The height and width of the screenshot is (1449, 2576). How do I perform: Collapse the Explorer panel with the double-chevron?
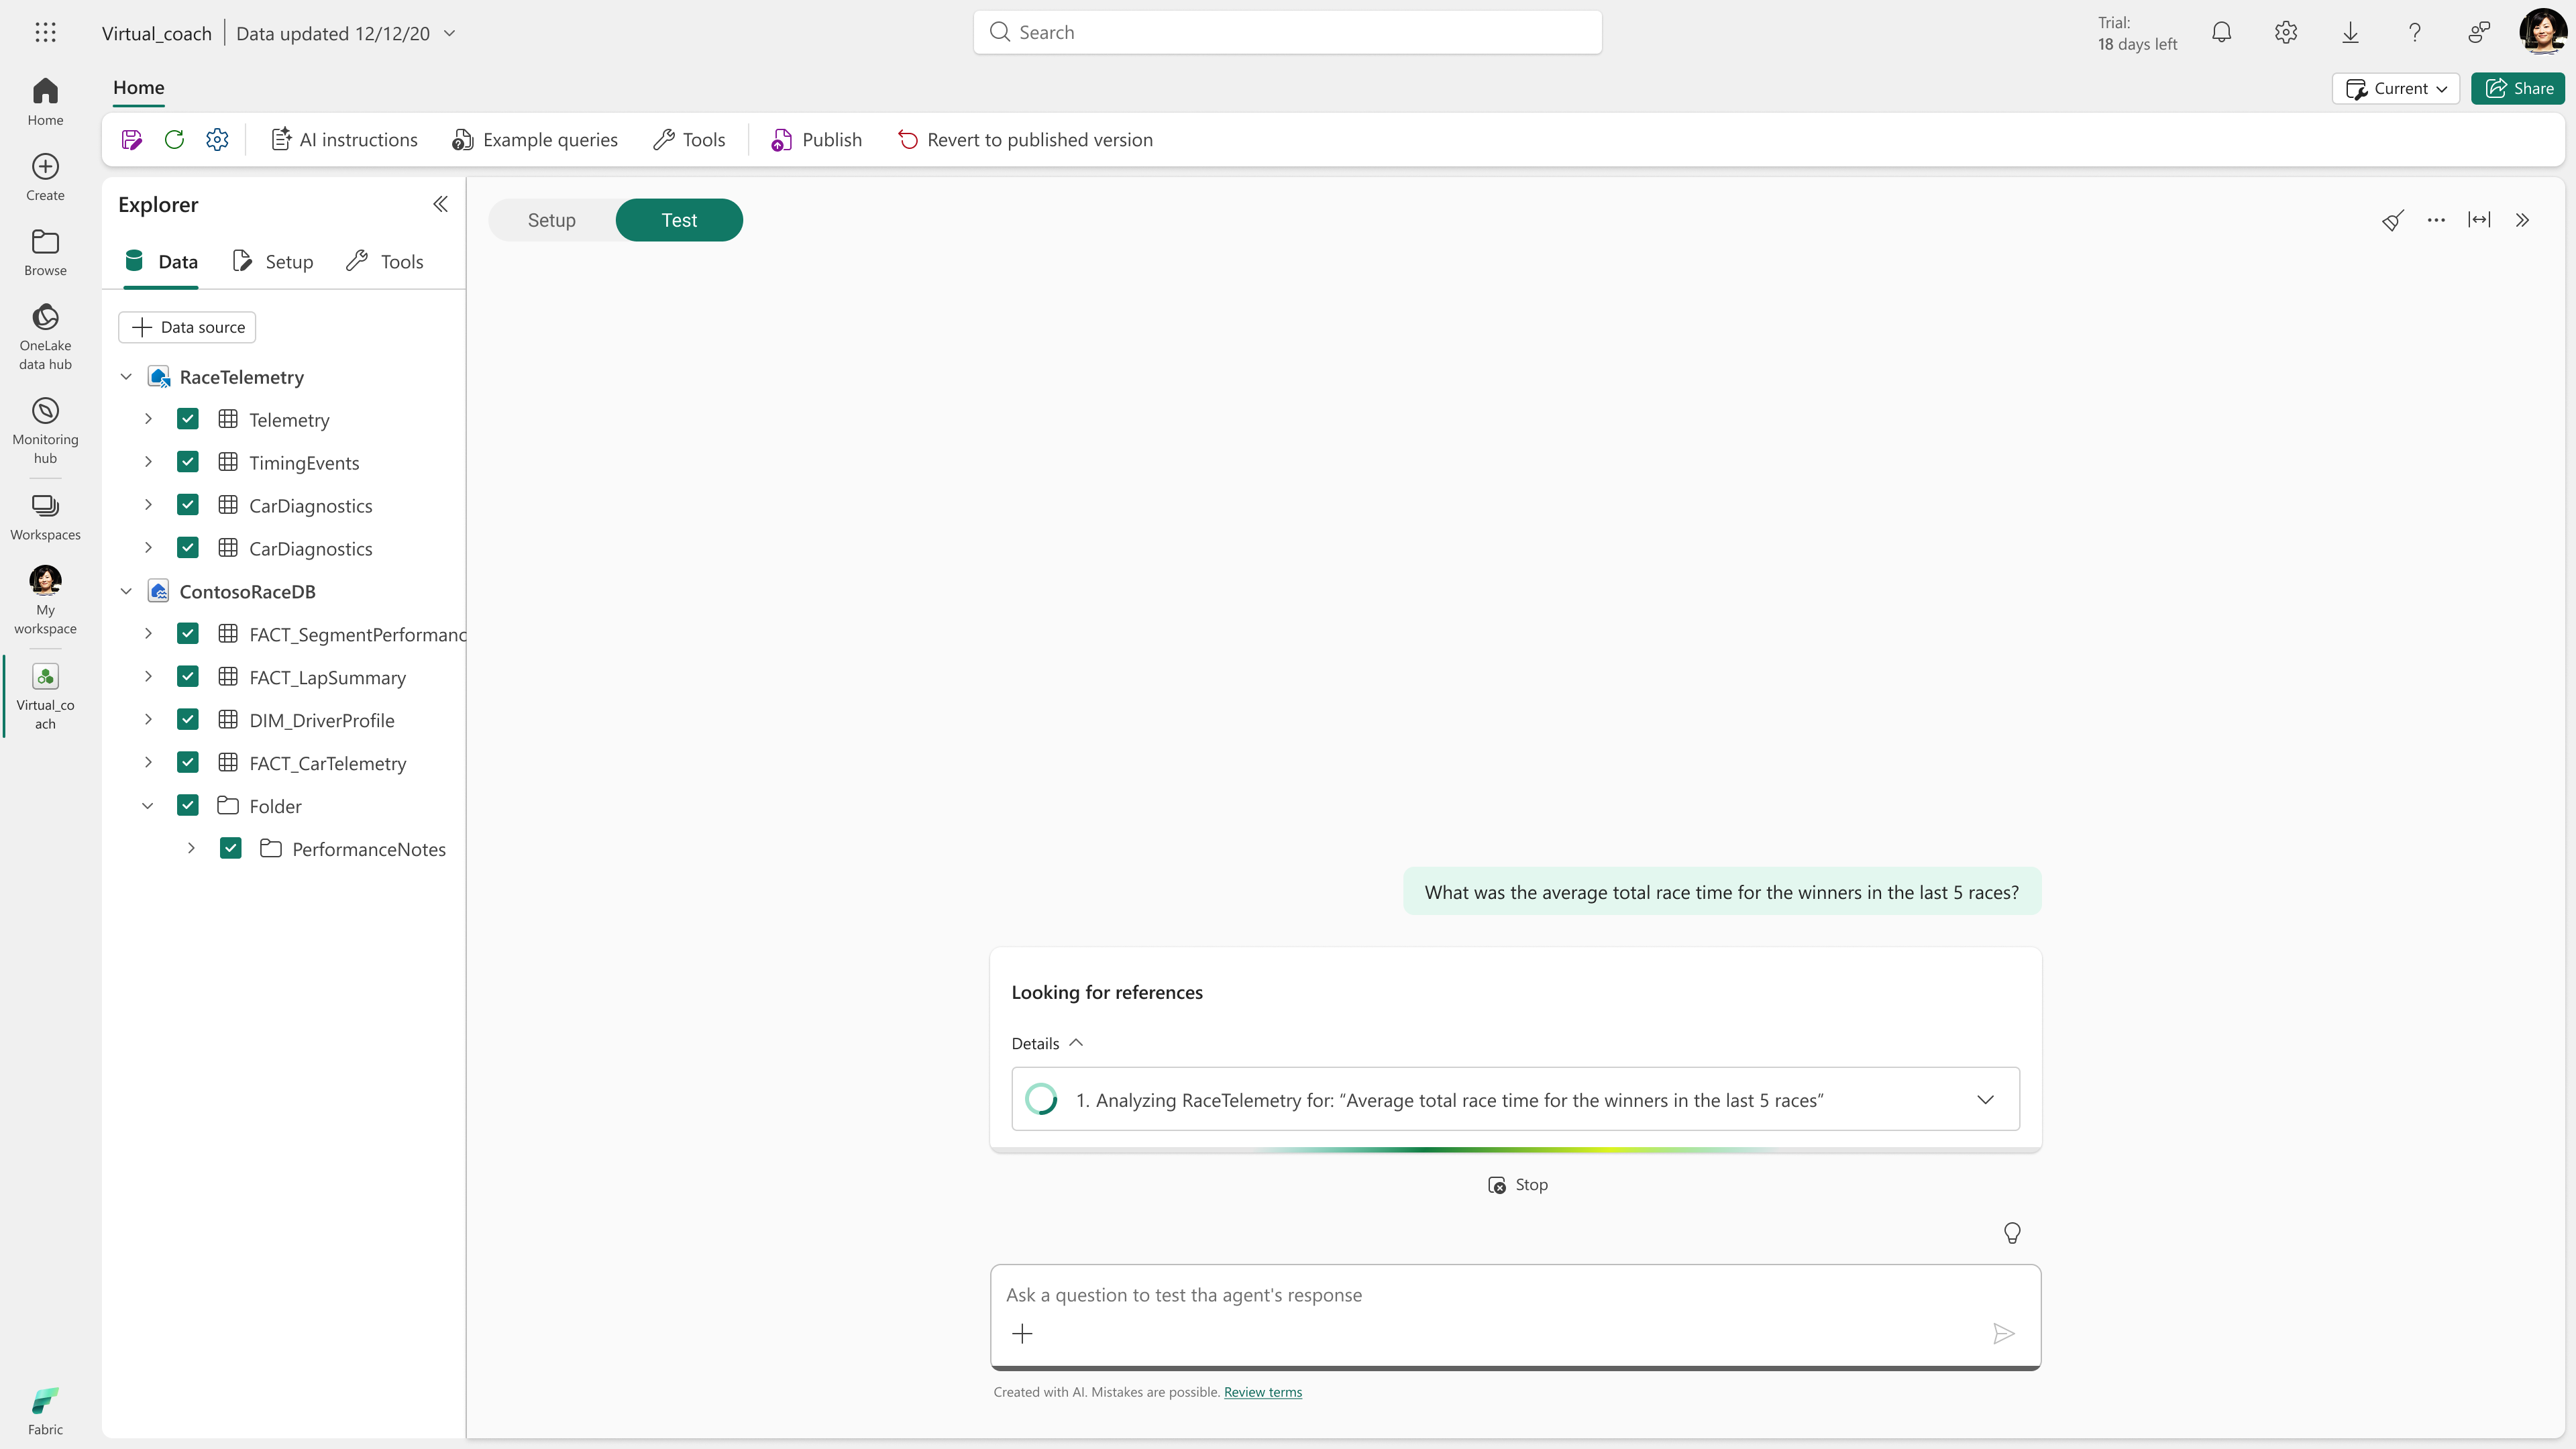pyautogui.click(x=440, y=205)
